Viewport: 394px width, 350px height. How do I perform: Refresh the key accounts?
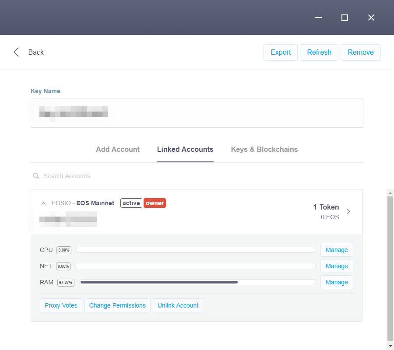[319, 52]
